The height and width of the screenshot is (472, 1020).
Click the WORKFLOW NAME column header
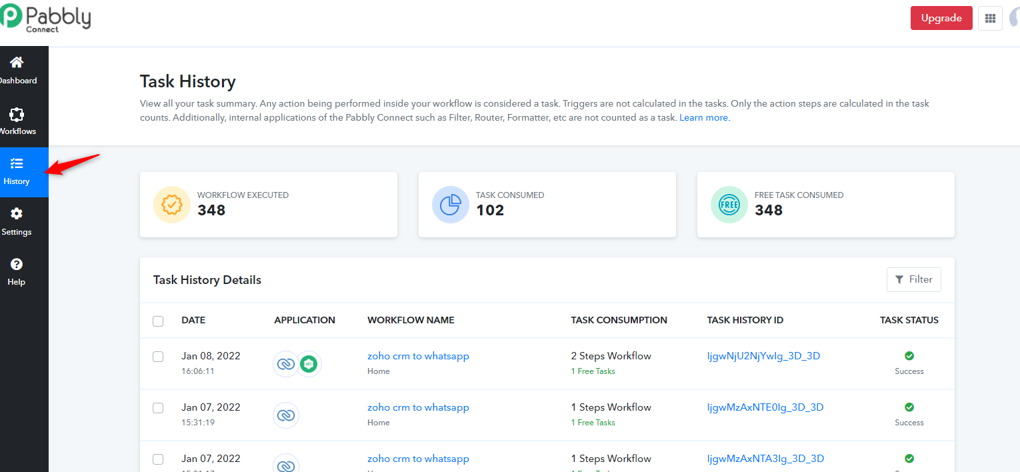(x=411, y=320)
